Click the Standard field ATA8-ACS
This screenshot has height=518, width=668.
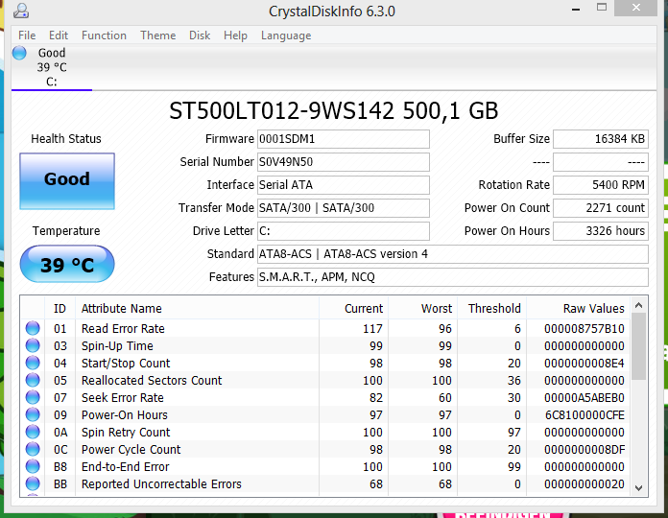click(453, 254)
